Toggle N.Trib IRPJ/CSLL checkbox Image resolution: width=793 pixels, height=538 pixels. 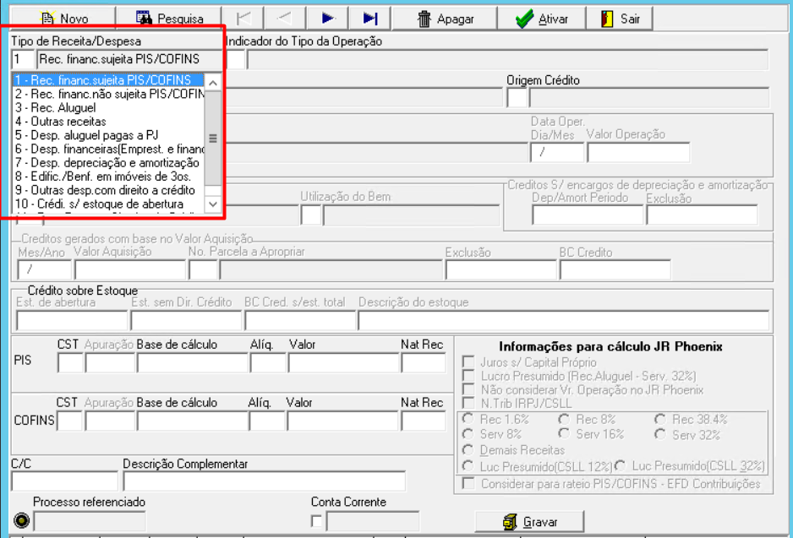(468, 403)
